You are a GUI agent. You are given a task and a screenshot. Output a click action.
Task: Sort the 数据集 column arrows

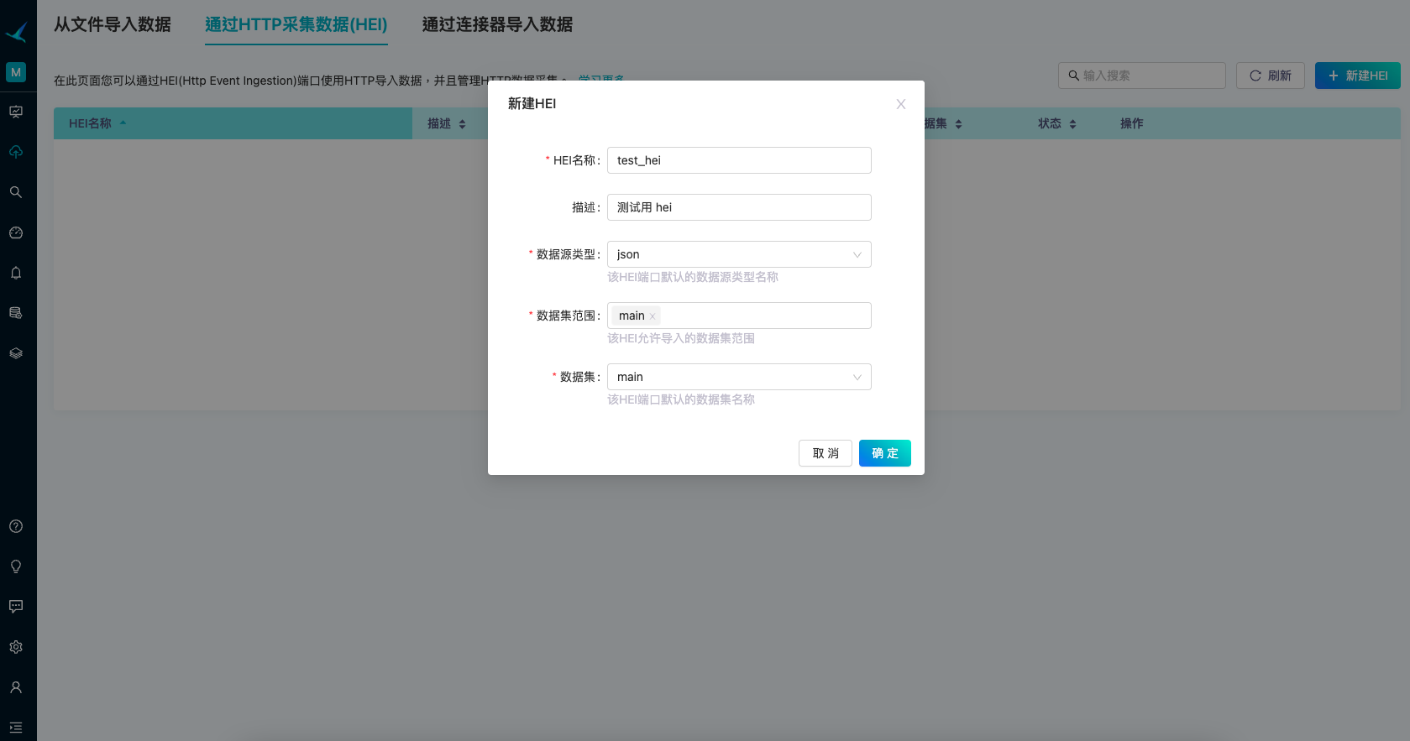pos(958,124)
